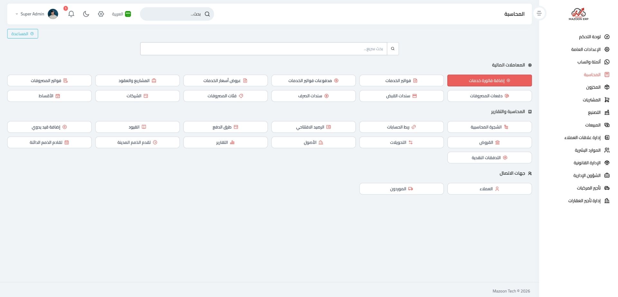Focus the top header بحث search box
Viewport: 618px width, 297px height.
point(174,14)
